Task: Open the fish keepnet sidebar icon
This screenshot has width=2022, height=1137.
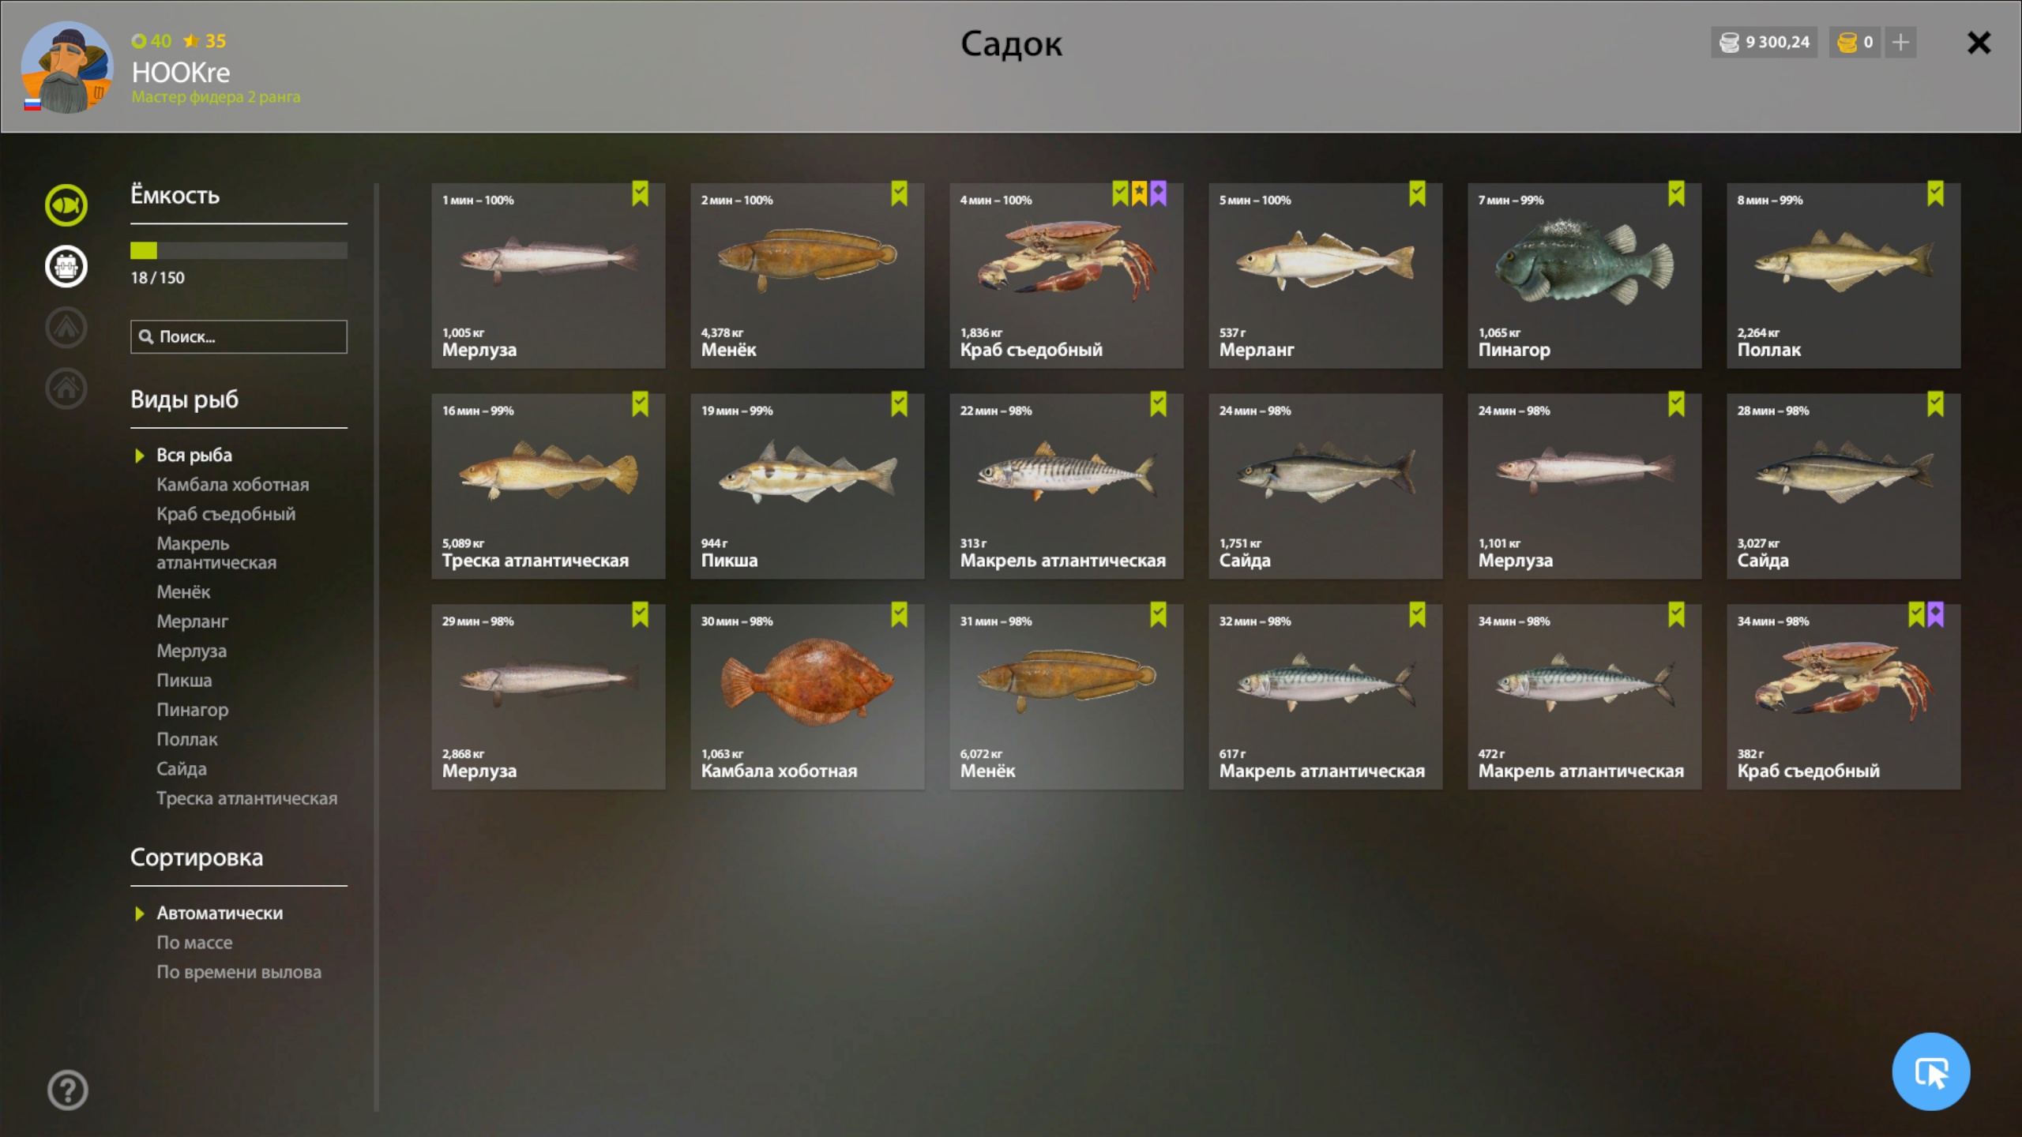Action: 66,205
